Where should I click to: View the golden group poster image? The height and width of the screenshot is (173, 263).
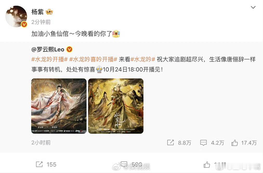coord(116,106)
